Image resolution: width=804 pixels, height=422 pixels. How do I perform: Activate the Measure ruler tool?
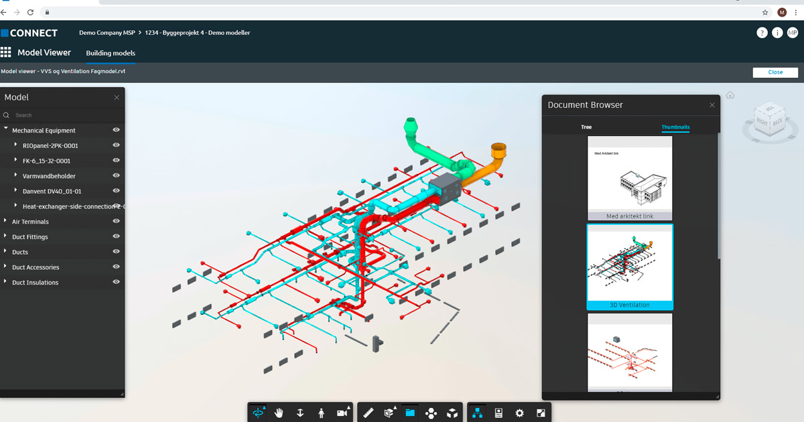click(368, 413)
